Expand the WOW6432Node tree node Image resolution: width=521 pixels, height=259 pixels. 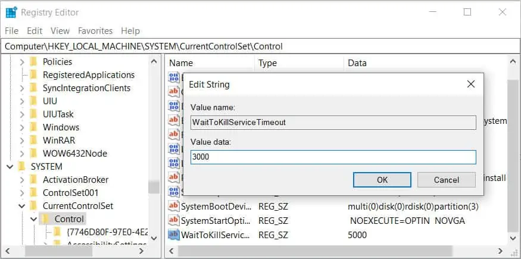tap(22, 154)
